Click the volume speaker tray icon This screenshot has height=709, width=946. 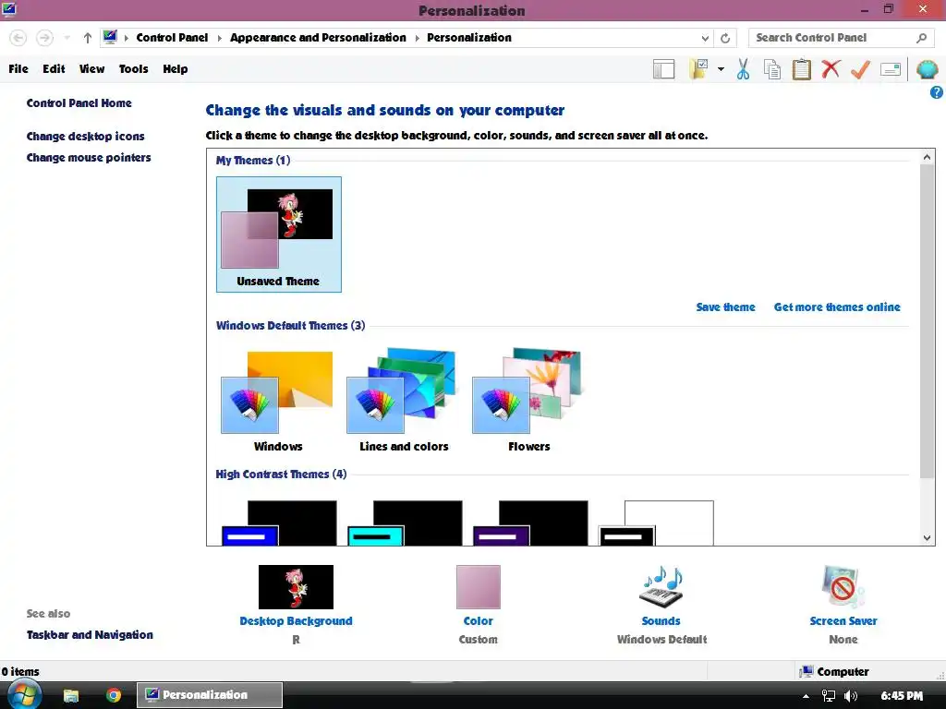click(x=851, y=696)
